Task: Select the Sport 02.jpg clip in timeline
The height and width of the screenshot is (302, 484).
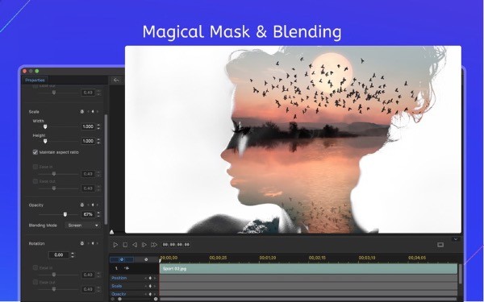Action: [x=308, y=269]
